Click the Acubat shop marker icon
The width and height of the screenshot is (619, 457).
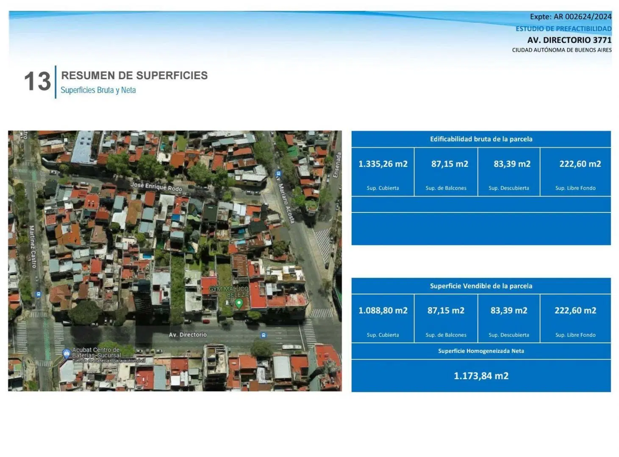(67, 353)
